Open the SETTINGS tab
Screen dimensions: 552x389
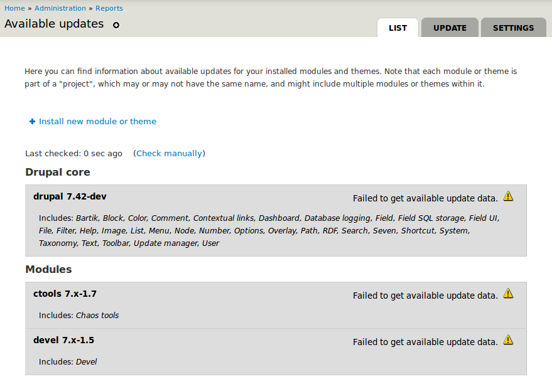click(513, 28)
